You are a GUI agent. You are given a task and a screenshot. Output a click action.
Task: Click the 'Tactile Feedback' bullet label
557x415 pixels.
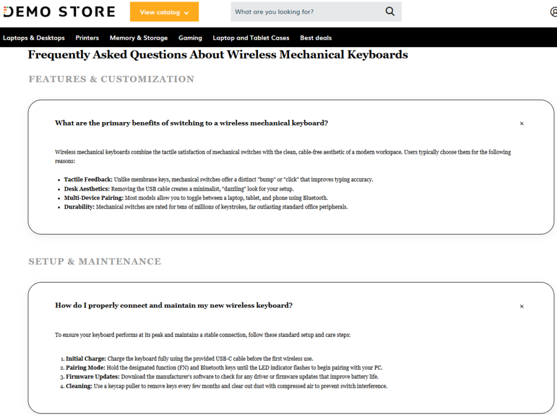[x=88, y=180]
